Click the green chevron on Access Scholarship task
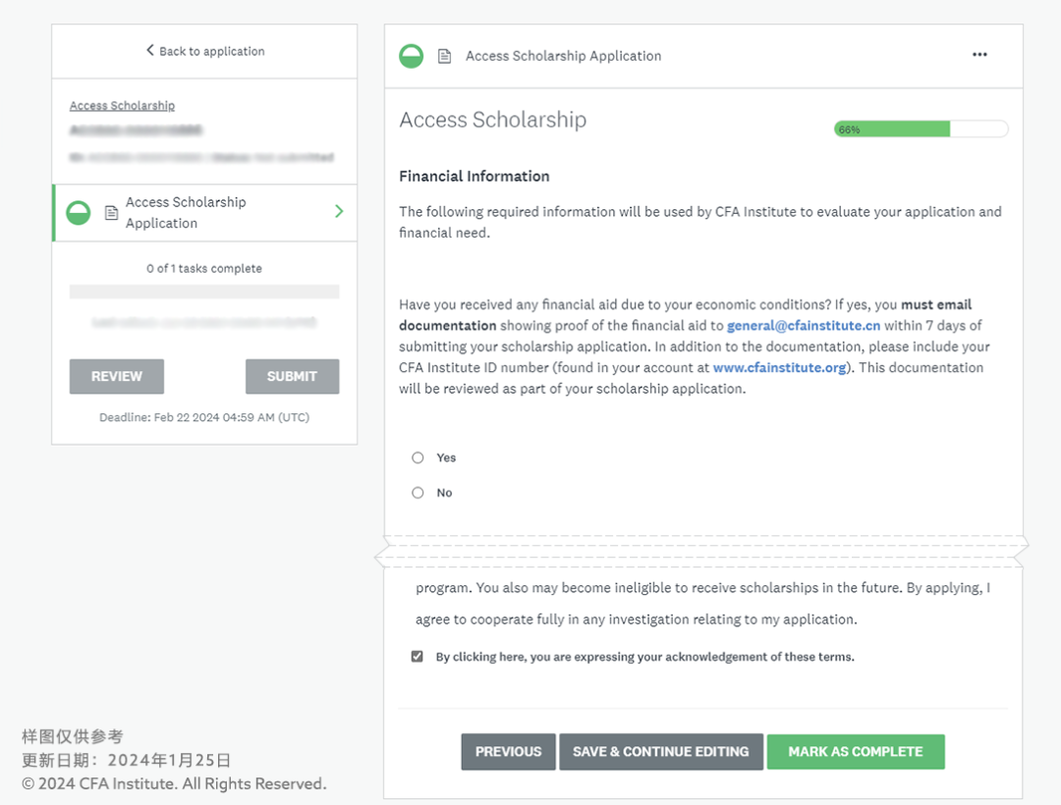The width and height of the screenshot is (1061, 805). (339, 211)
